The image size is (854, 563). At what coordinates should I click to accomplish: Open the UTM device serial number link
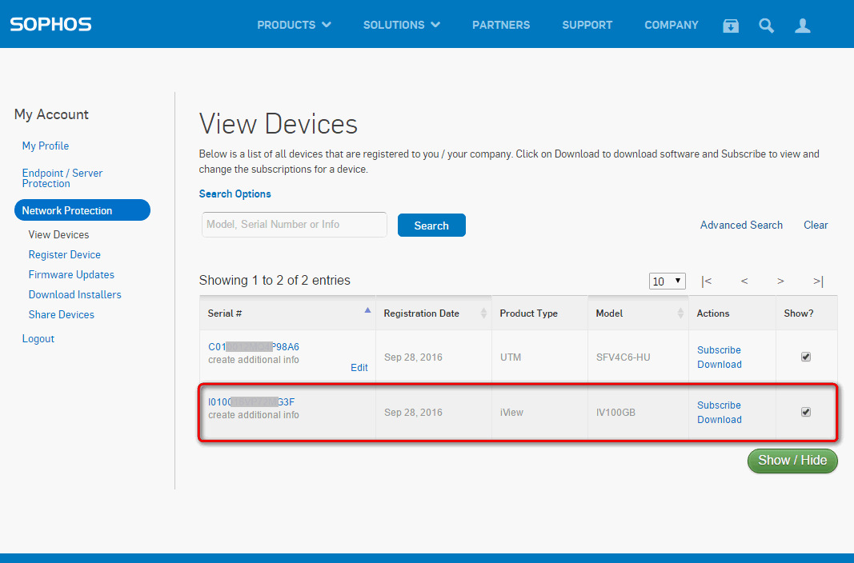coord(254,346)
